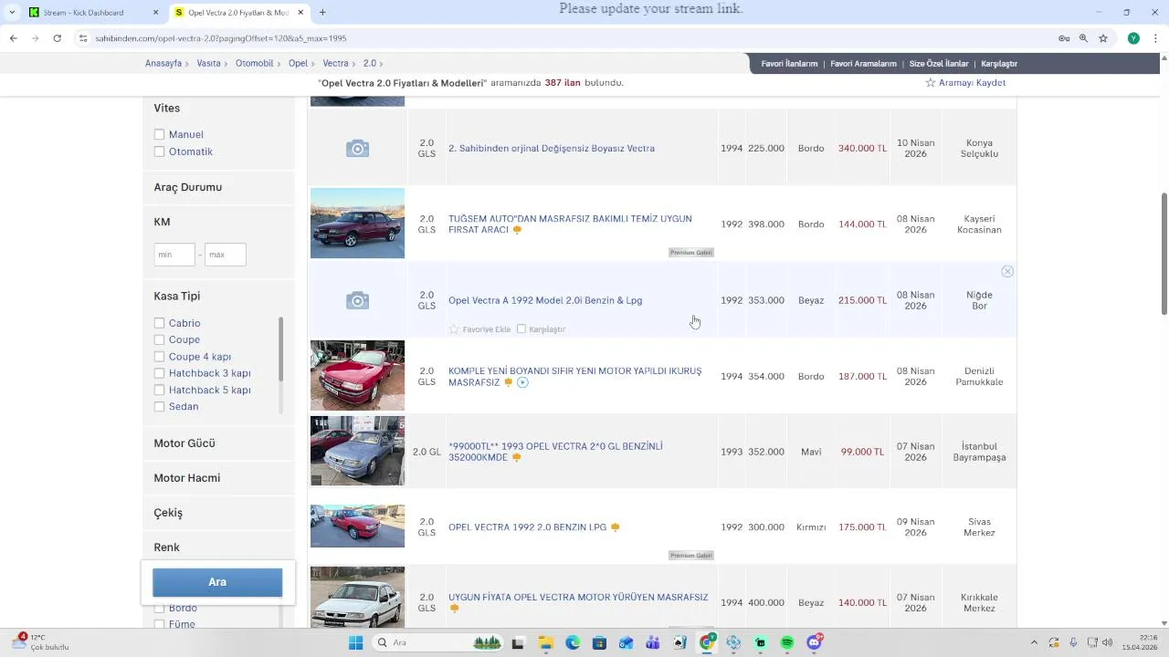Open Spotify from the taskbar
Viewport: 1169px width, 657px height.
[787, 642]
